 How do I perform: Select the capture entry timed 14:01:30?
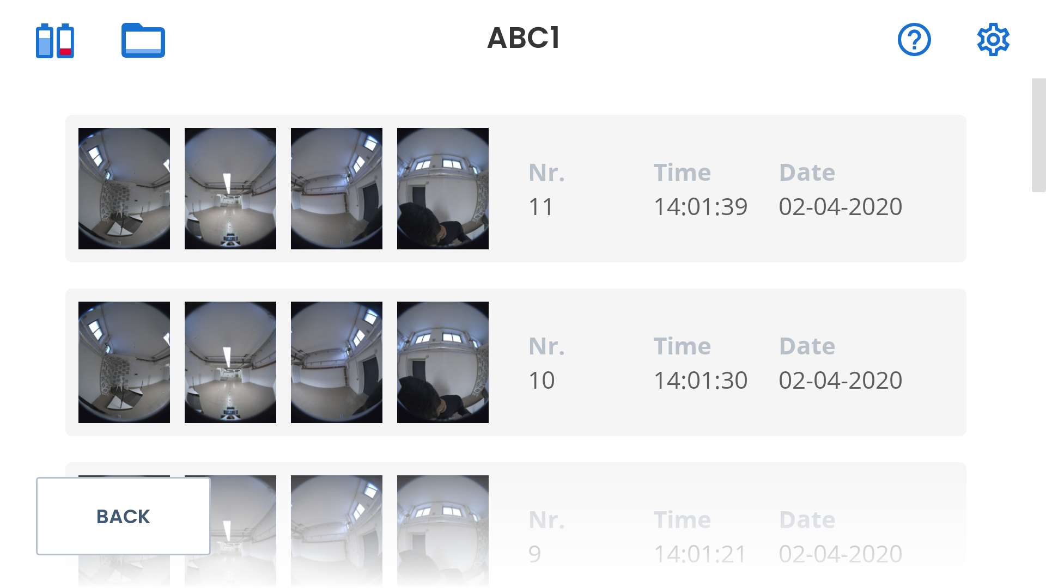pyautogui.click(x=516, y=362)
